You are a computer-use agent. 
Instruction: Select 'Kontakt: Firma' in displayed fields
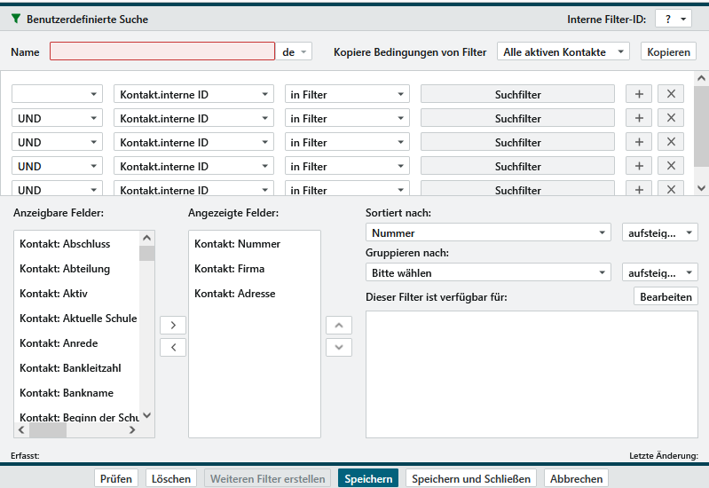click(229, 269)
